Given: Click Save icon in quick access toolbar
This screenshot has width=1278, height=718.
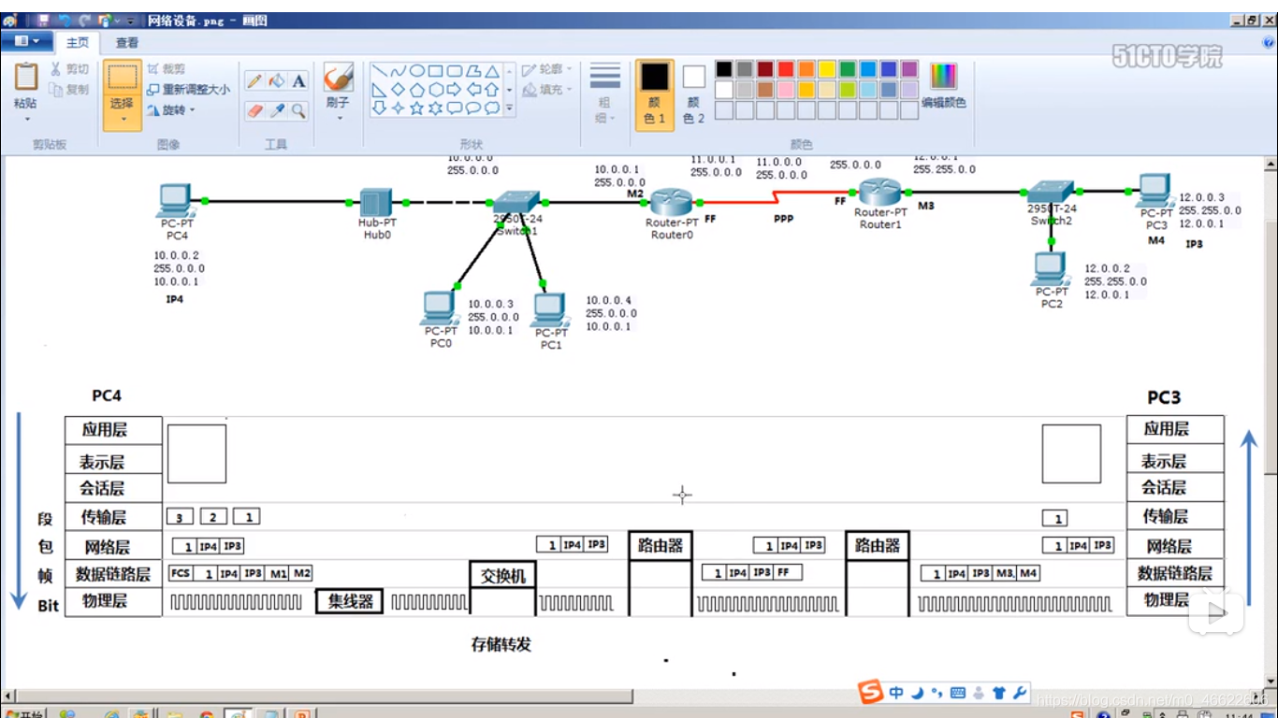Looking at the screenshot, I should tap(43, 20).
